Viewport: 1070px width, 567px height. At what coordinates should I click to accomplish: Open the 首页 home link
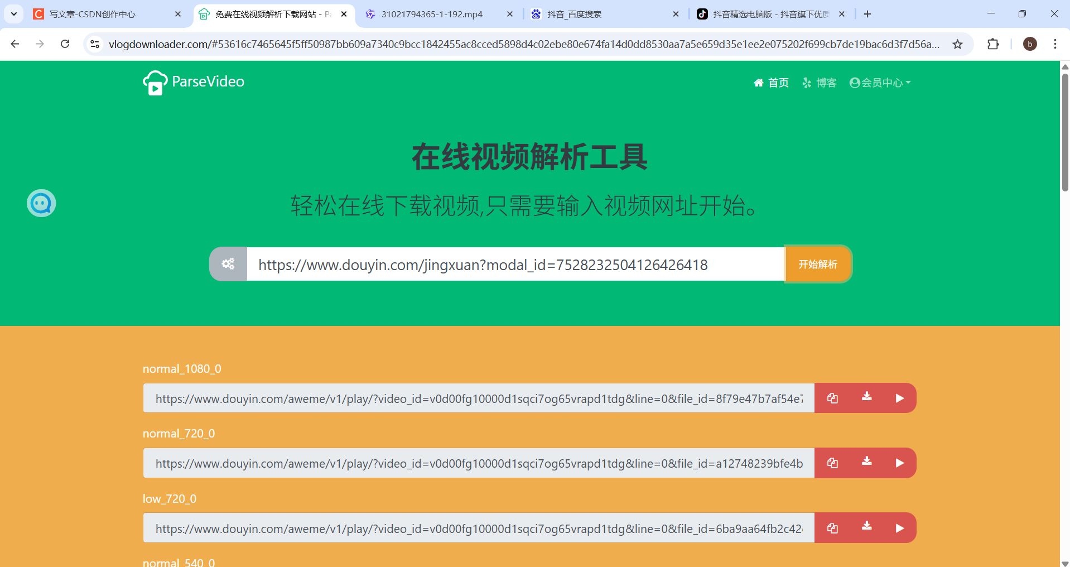[x=771, y=83]
